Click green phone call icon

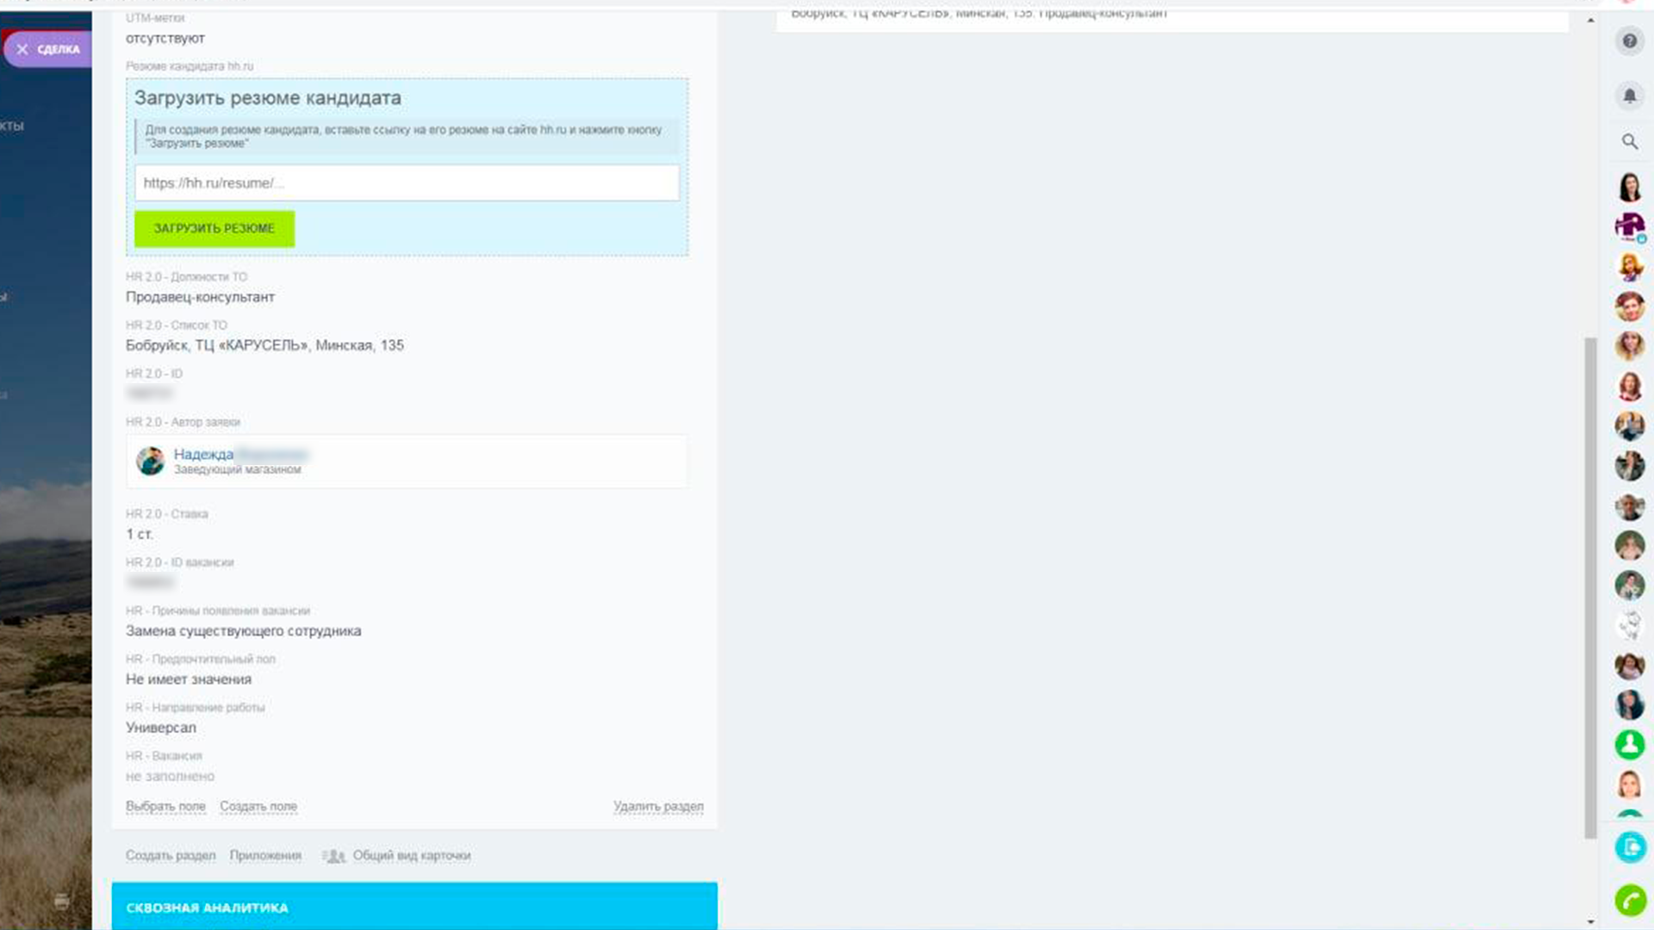click(1630, 901)
